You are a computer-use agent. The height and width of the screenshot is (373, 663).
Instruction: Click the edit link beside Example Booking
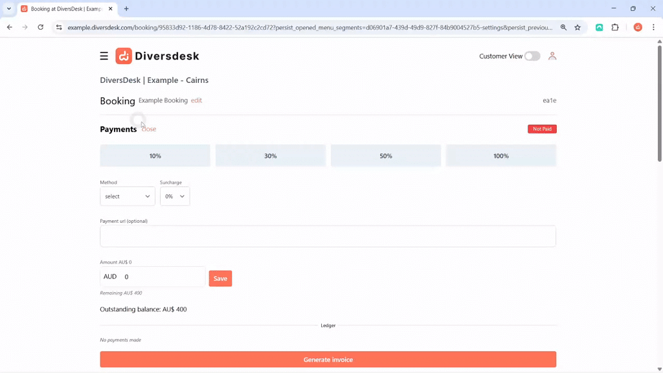(x=196, y=100)
